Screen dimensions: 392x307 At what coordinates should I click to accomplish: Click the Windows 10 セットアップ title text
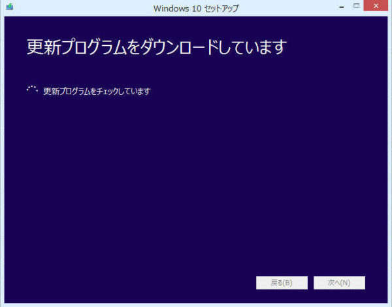click(196, 9)
